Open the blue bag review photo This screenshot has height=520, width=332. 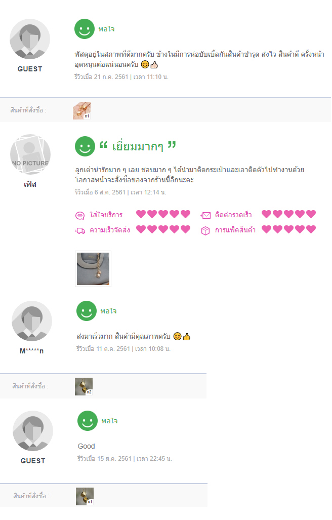click(x=93, y=269)
